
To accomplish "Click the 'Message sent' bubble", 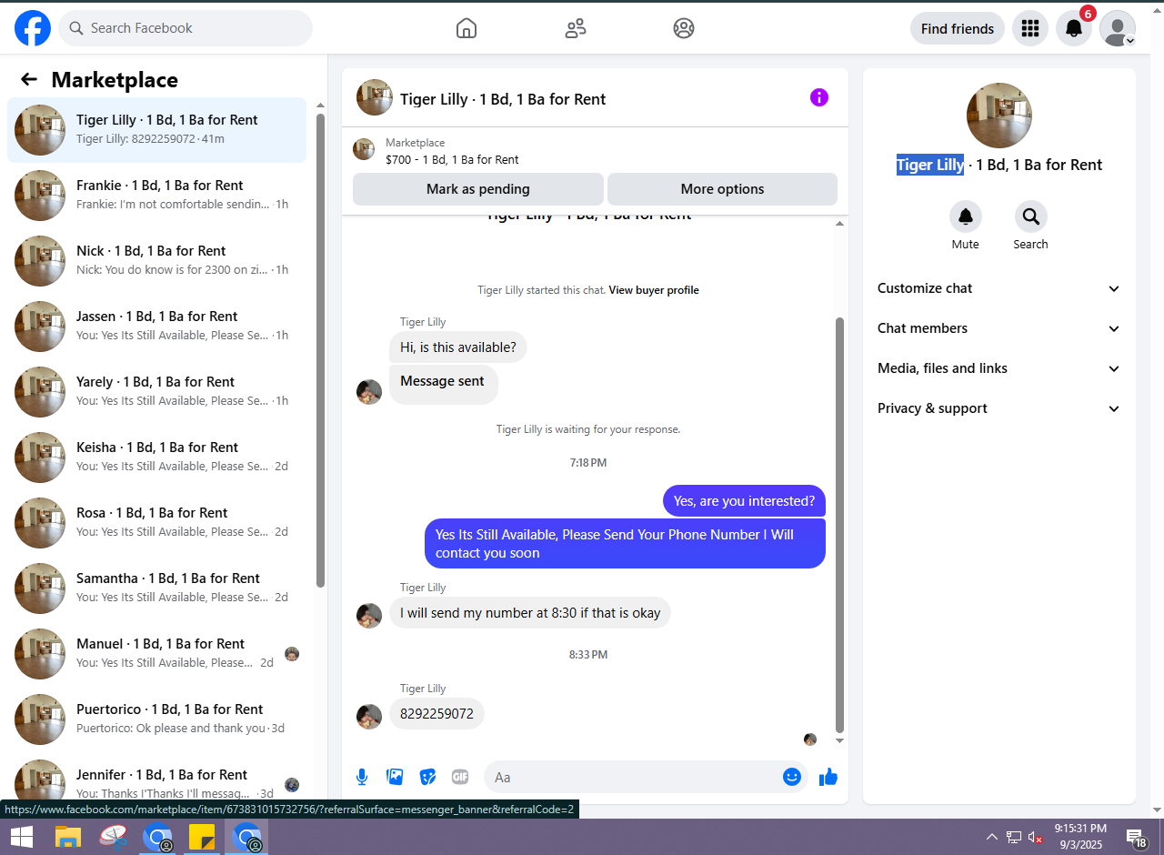I will pos(443,384).
